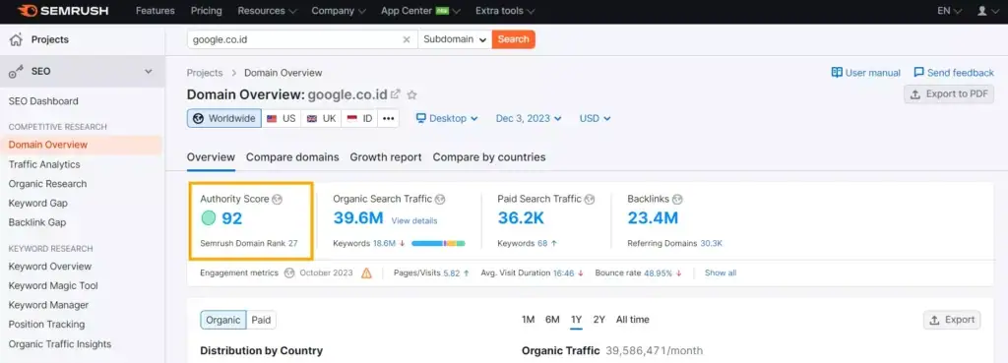
Task: Select UK database toggle
Action: pyautogui.click(x=322, y=118)
